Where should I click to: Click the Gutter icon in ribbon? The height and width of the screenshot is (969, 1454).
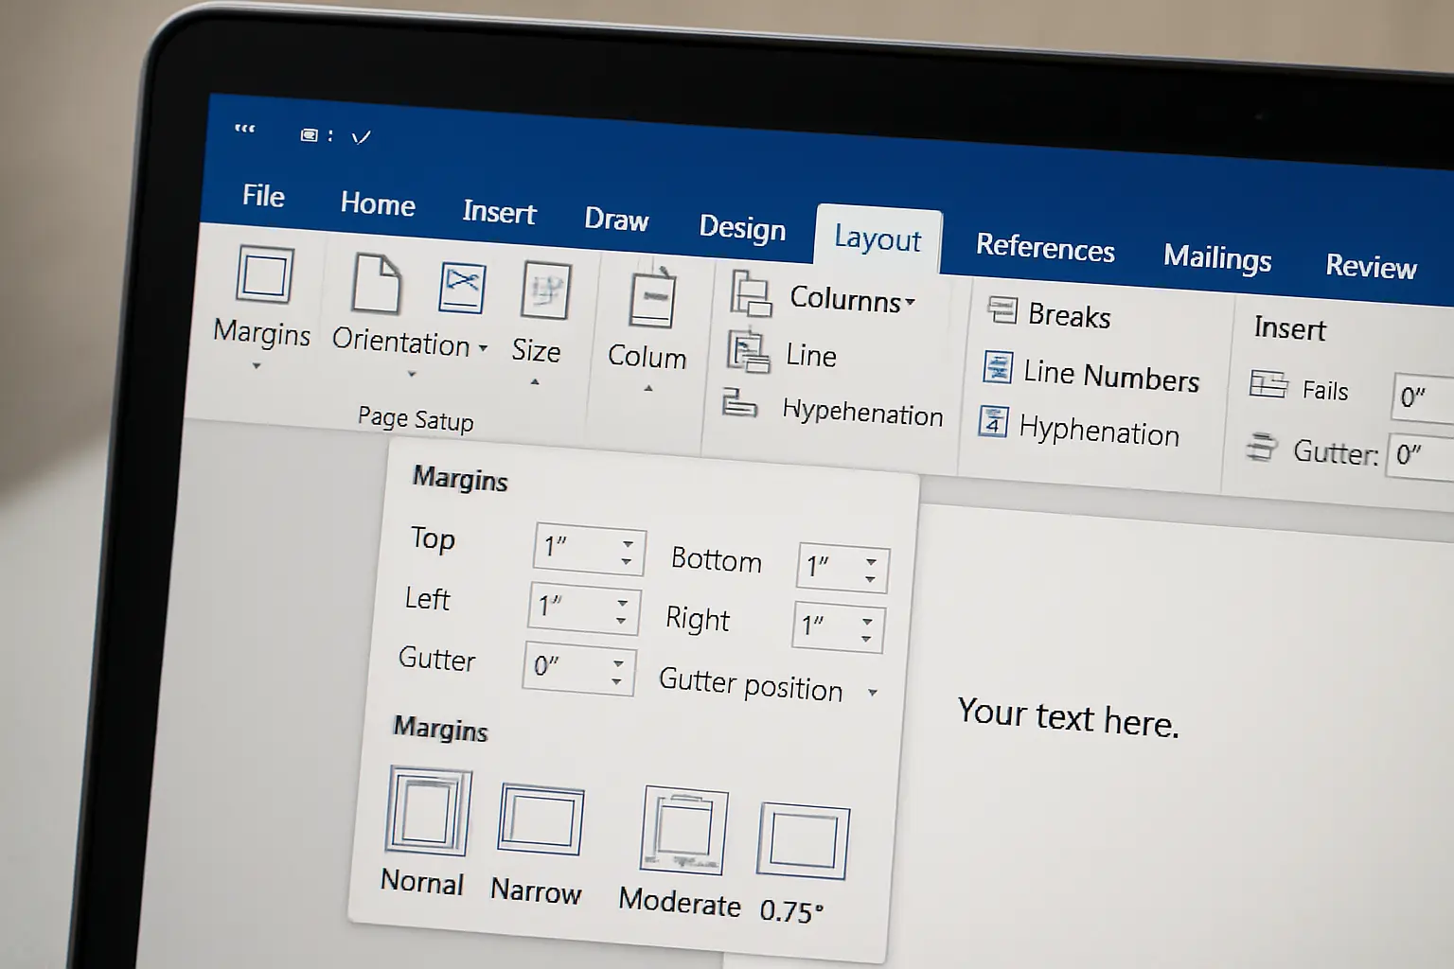pos(1261,446)
